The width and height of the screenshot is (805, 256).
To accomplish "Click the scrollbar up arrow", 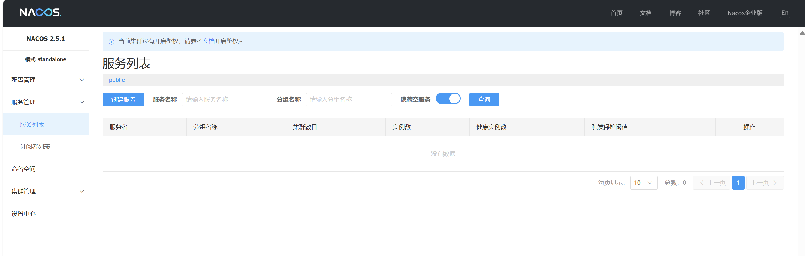I will tap(802, 33).
